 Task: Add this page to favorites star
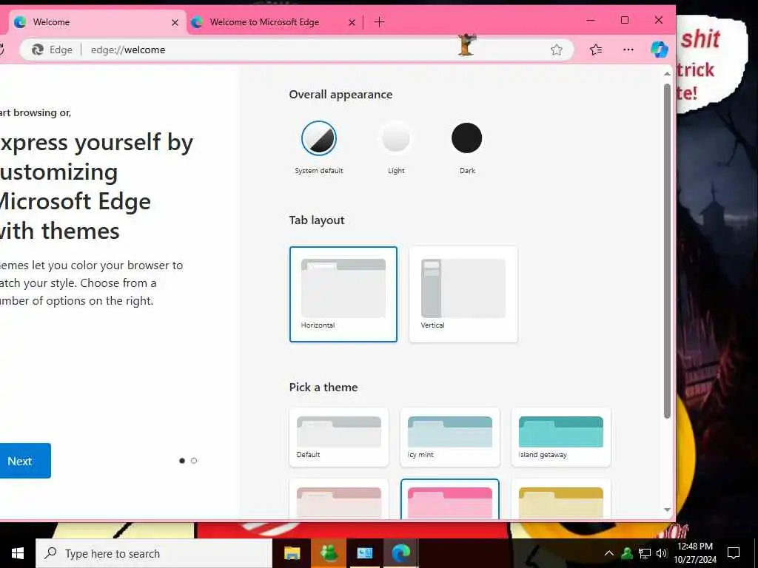click(x=557, y=50)
